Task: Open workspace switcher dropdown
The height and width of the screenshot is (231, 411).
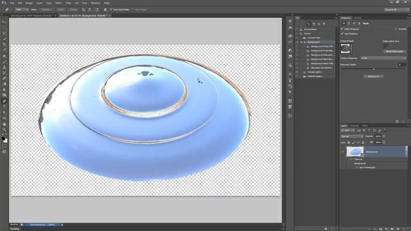Action: pos(396,10)
